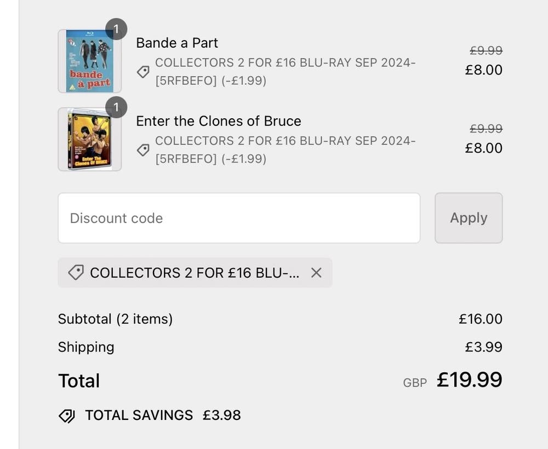Click the TOTAL SAVINGS £3.98 text
Image resolution: width=548 pixels, height=449 pixels.
pyautogui.click(x=163, y=416)
